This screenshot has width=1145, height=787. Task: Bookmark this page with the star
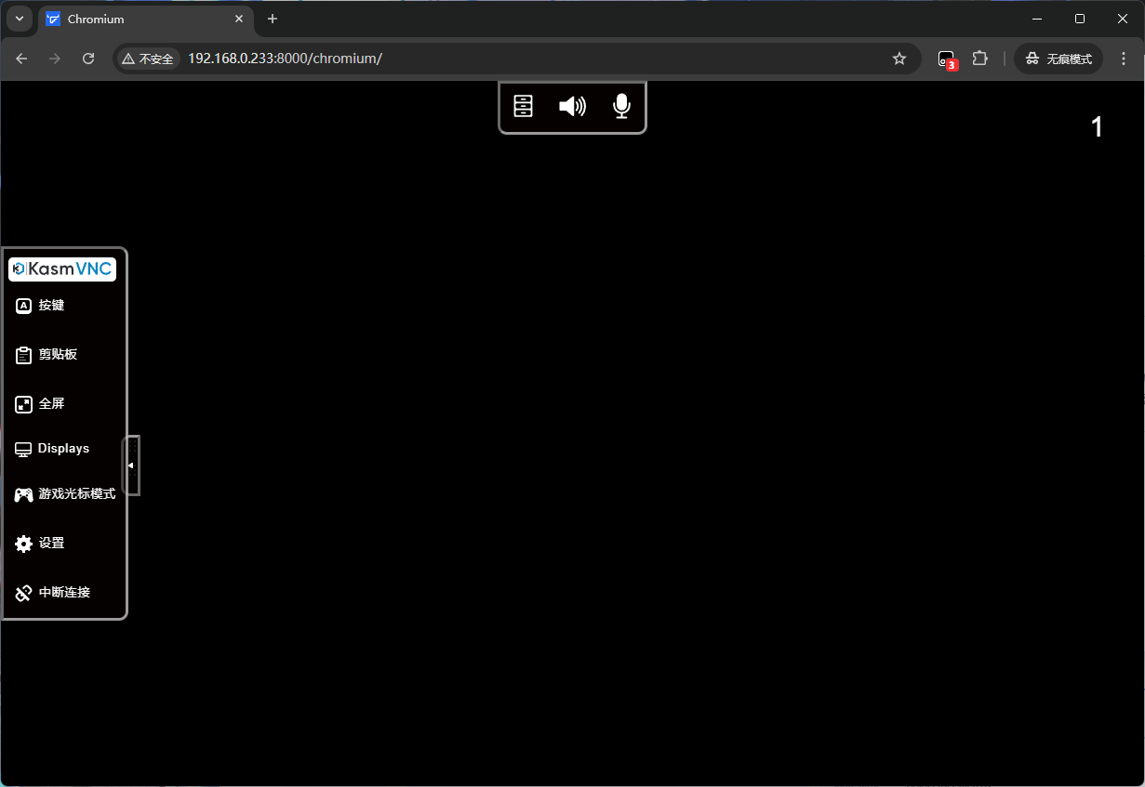pyautogui.click(x=899, y=59)
